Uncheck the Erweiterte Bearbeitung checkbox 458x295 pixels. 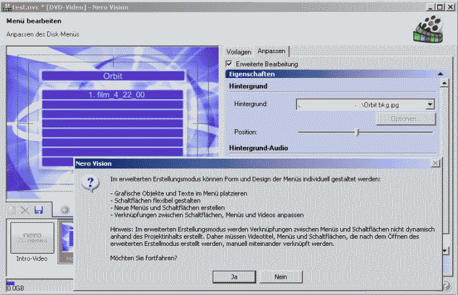[x=229, y=64]
